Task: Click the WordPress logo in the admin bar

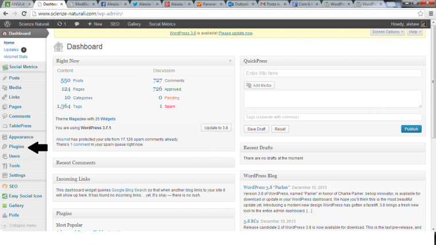Action: 7,24
